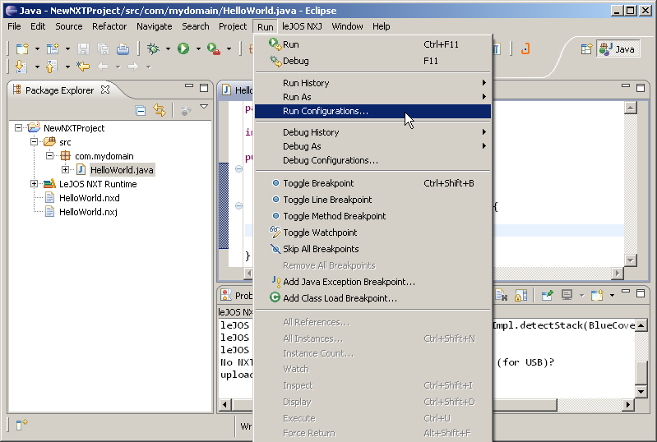Click Show View as Fast View icon
Screen dimensions: 657x442
click(21, 426)
